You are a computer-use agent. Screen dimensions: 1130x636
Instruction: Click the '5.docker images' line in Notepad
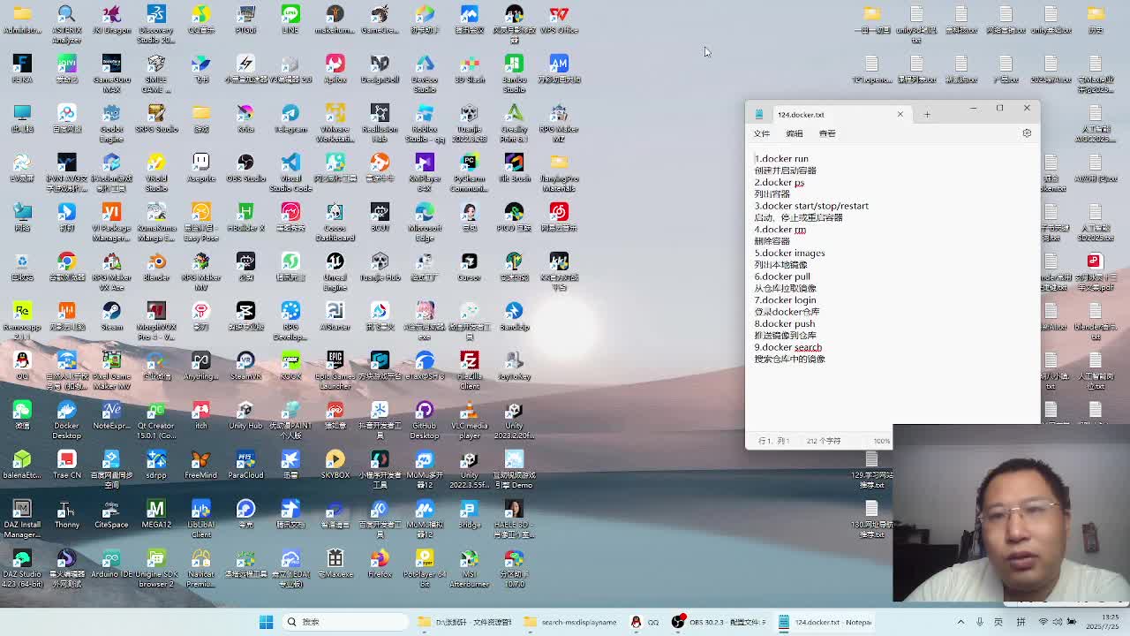789,254
